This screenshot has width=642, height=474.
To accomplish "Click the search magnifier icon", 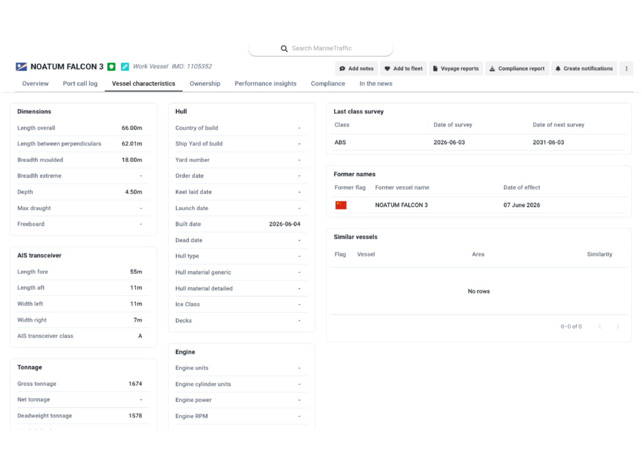I will [x=284, y=49].
